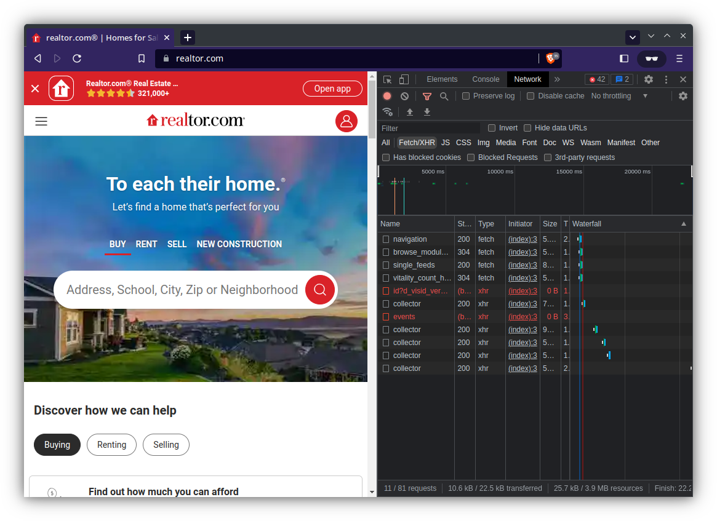Switch to the Console tab
Image resolution: width=717 pixels, height=521 pixels.
[486, 79]
